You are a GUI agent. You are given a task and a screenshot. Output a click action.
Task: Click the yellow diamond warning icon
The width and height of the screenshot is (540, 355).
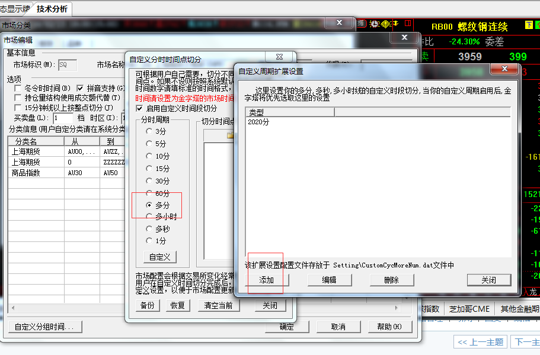[x=385, y=24]
